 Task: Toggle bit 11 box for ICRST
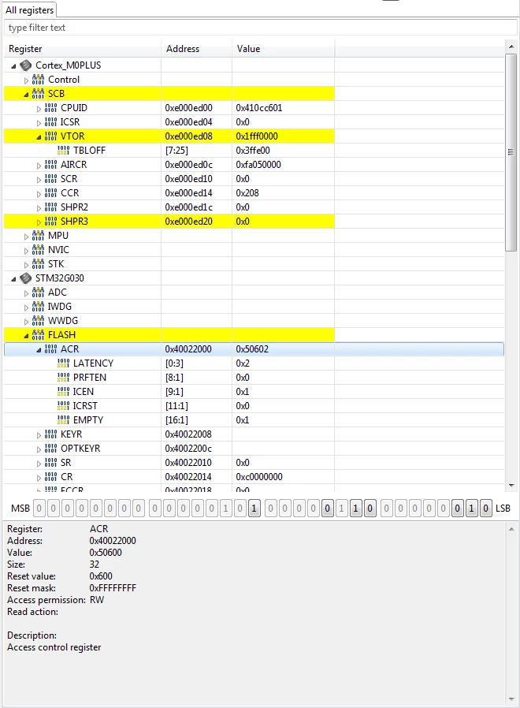coord(327,509)
